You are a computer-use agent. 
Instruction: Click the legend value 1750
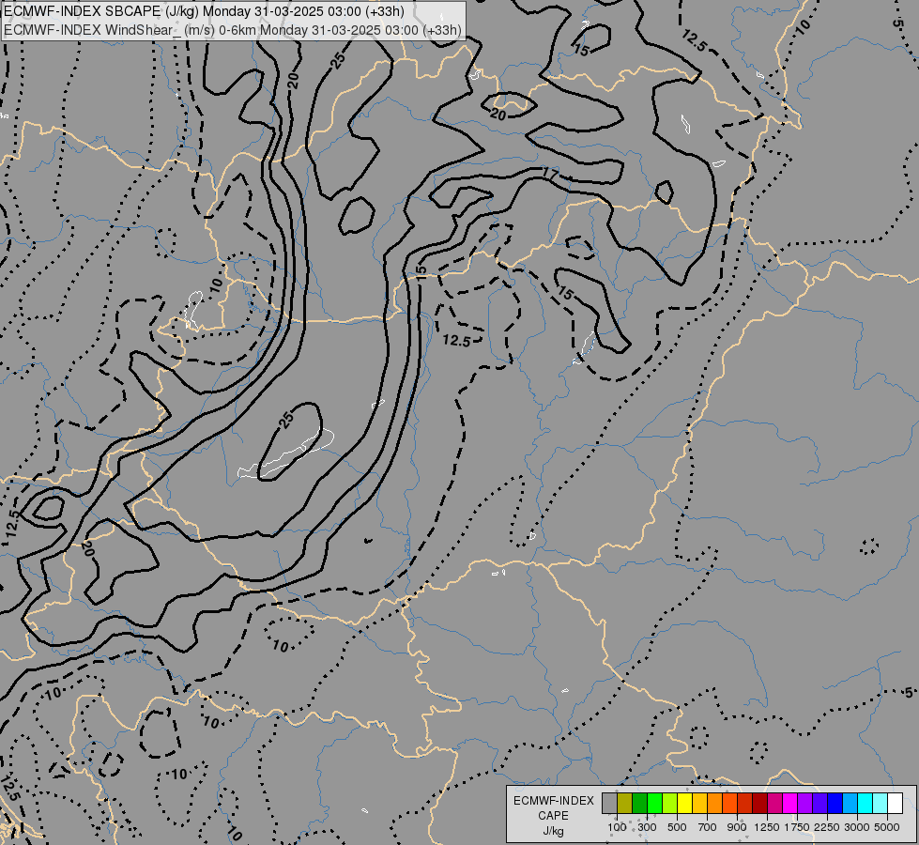(797, 827)
